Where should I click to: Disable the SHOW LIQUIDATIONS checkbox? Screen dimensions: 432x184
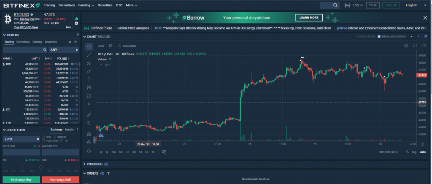pyautogui.click(x=379, y=37)
